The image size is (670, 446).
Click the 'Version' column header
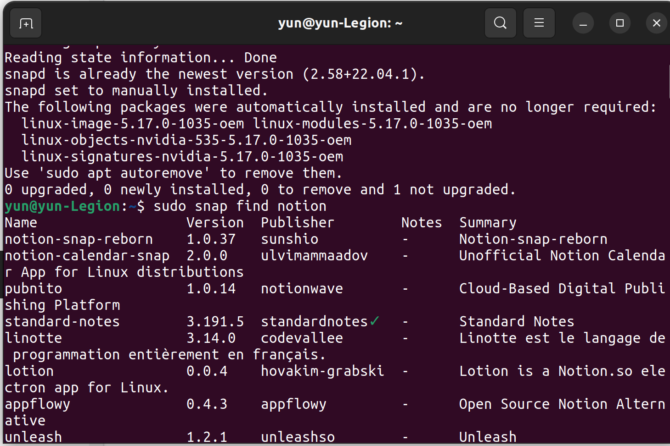215,223
